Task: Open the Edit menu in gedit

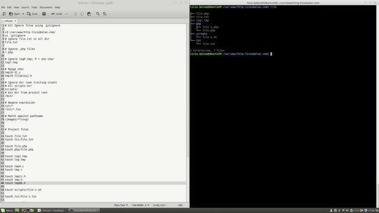Action: 9,7
